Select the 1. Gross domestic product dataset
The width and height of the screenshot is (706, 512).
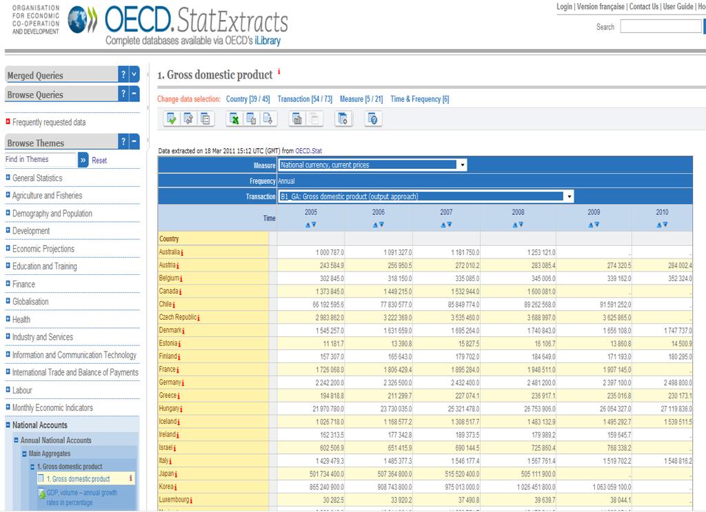[x=79, y=479]
